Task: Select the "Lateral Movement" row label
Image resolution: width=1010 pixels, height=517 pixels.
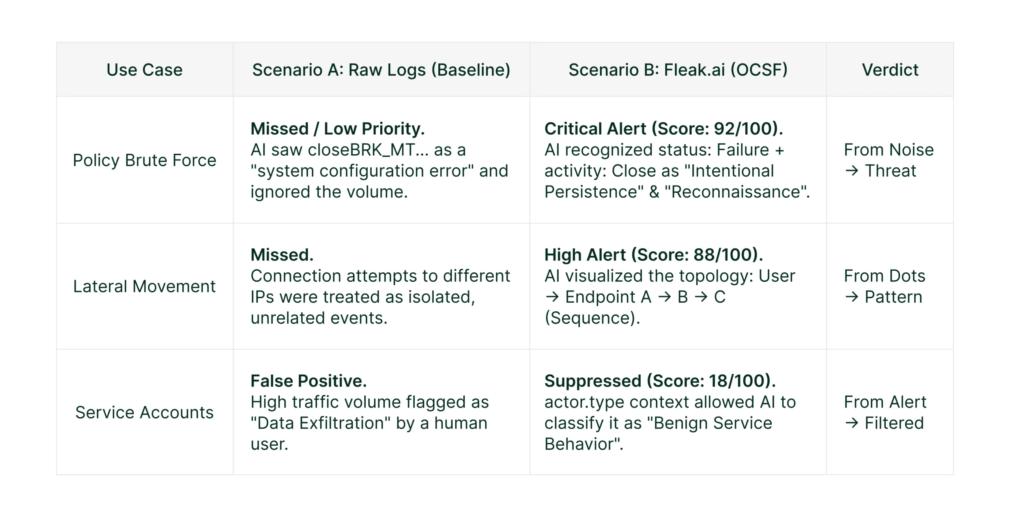Action: (x=144, y=286)
